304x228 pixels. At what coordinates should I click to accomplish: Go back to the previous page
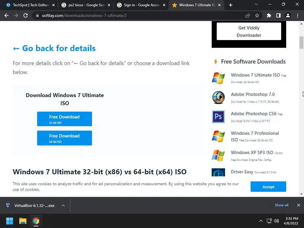[7, 15]
